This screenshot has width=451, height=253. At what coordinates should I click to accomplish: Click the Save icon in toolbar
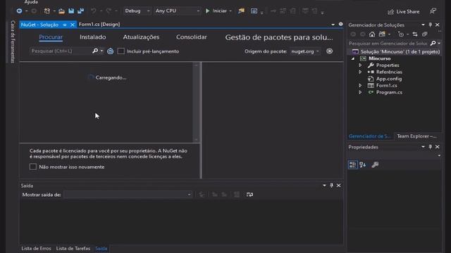pos(71,11)
